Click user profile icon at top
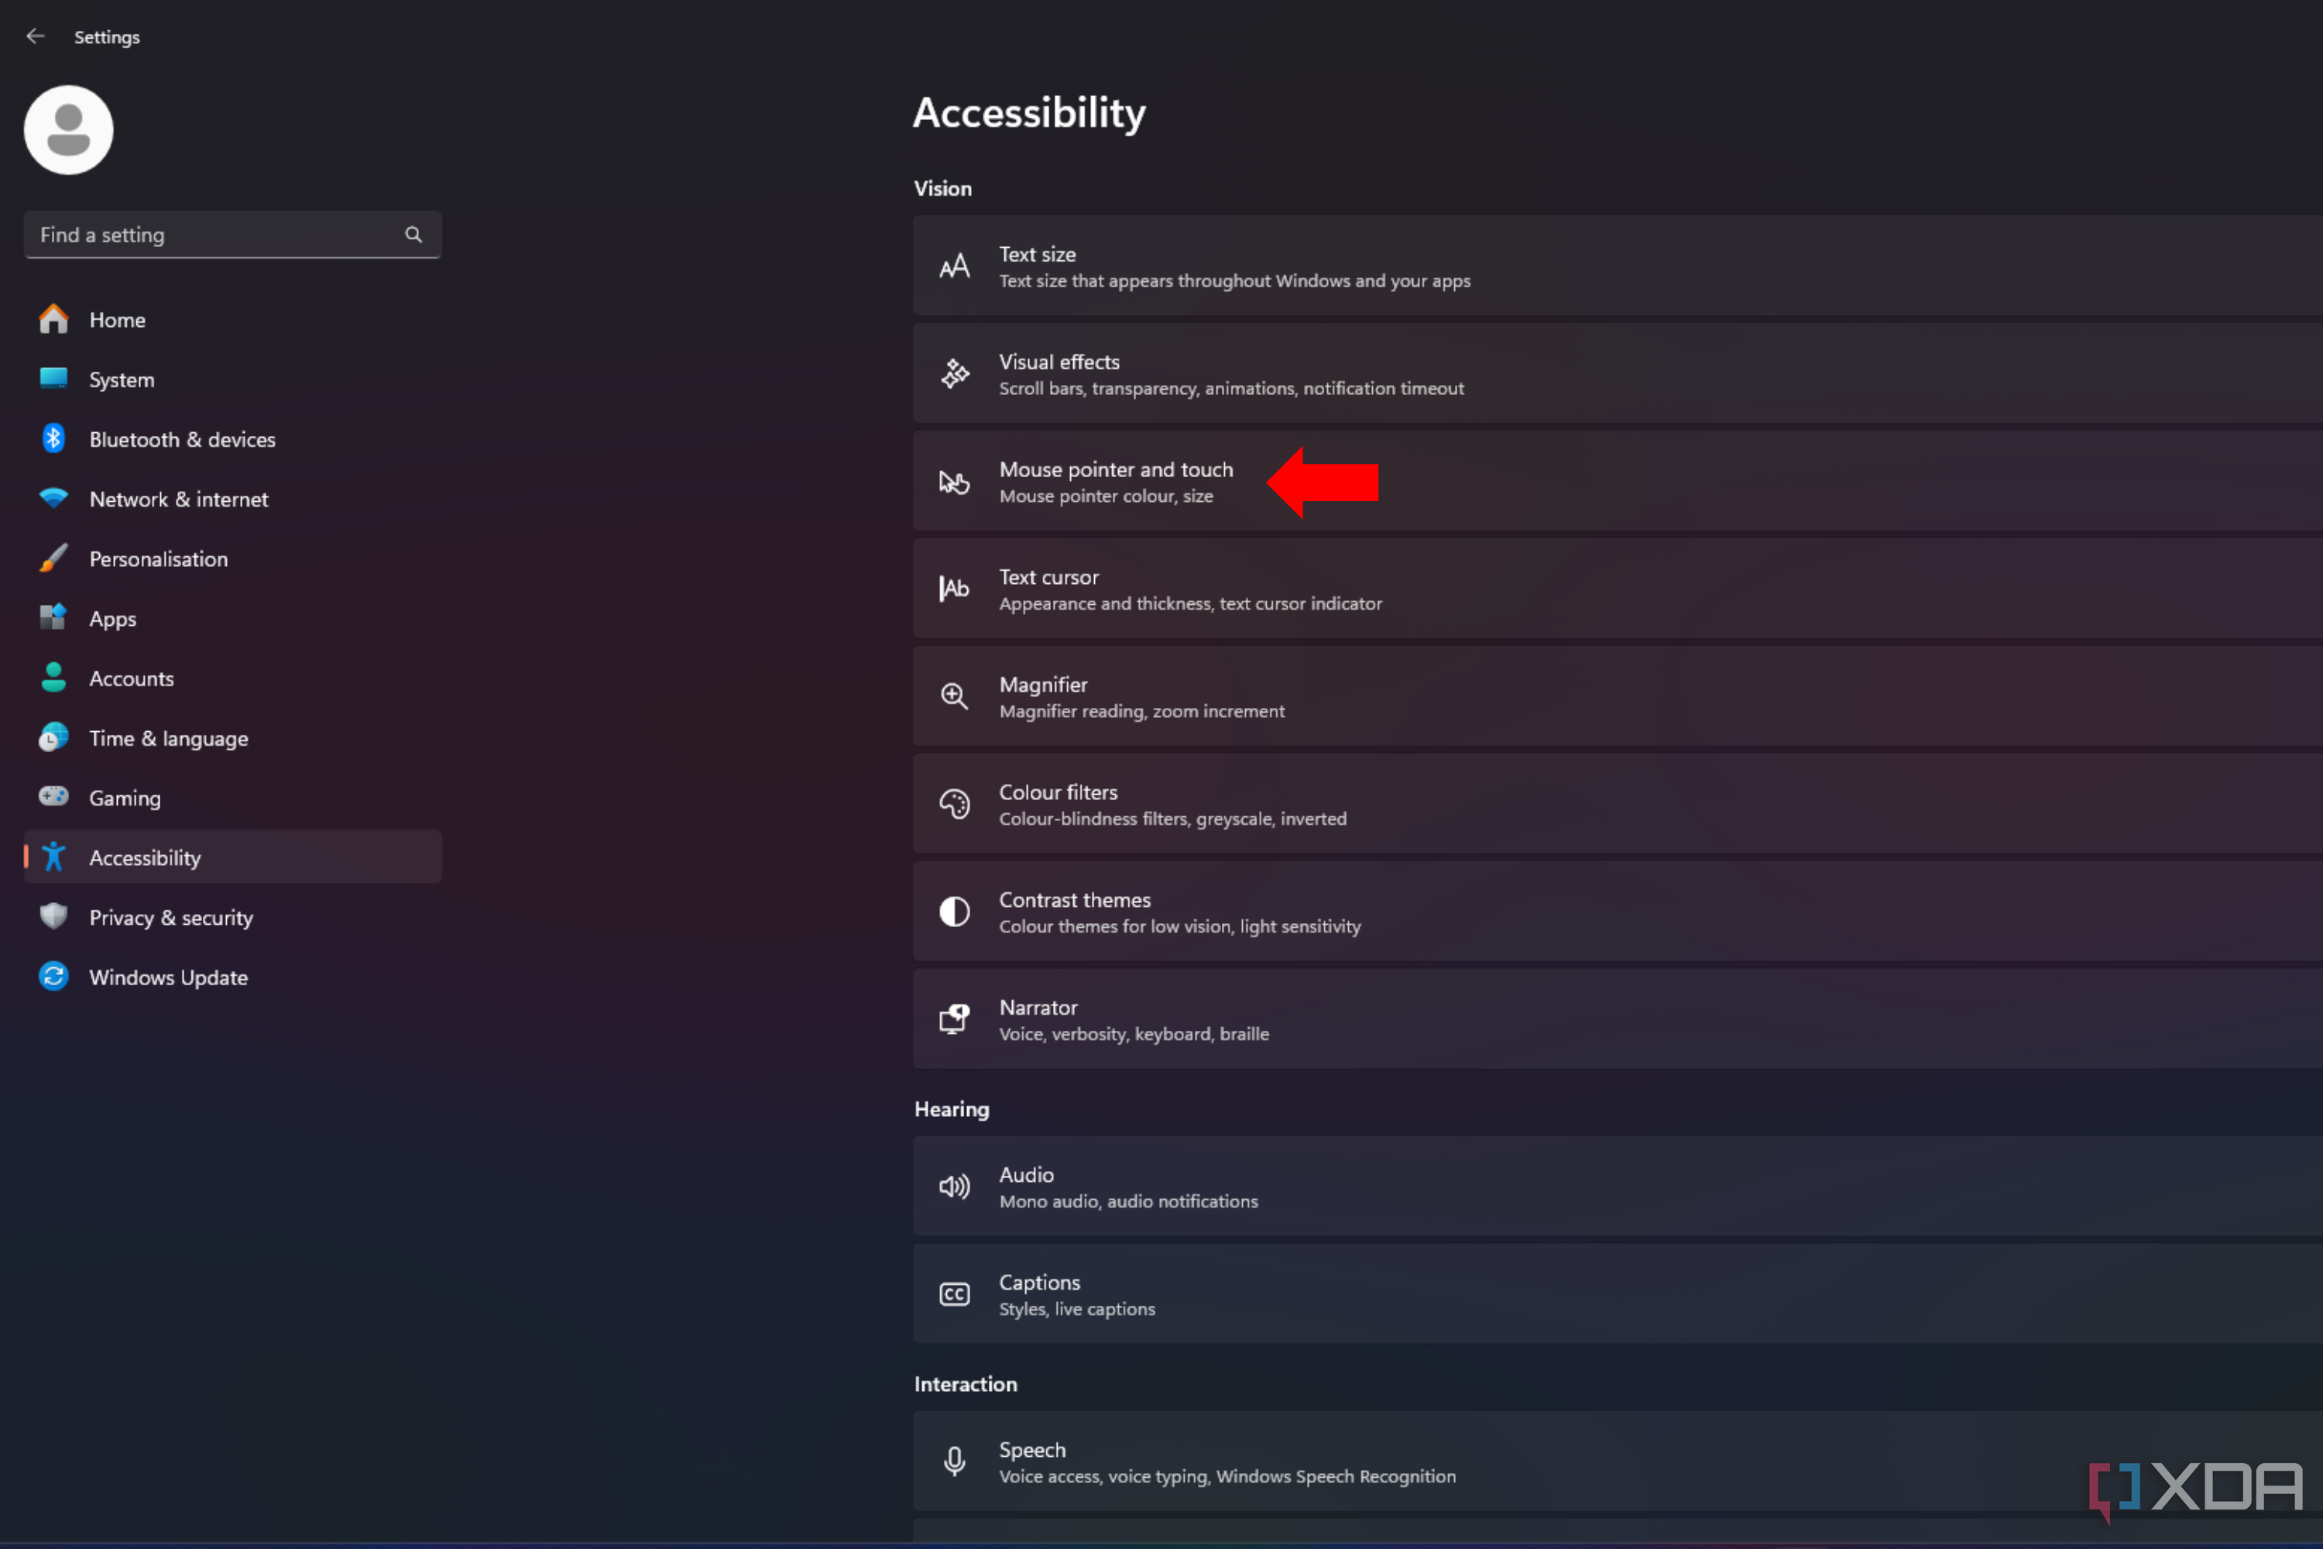The image size is (2323, 1549). click(x=69, y=128)
